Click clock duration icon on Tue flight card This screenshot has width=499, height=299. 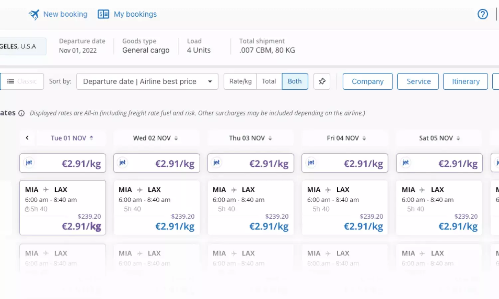click(x=27, y=209)
